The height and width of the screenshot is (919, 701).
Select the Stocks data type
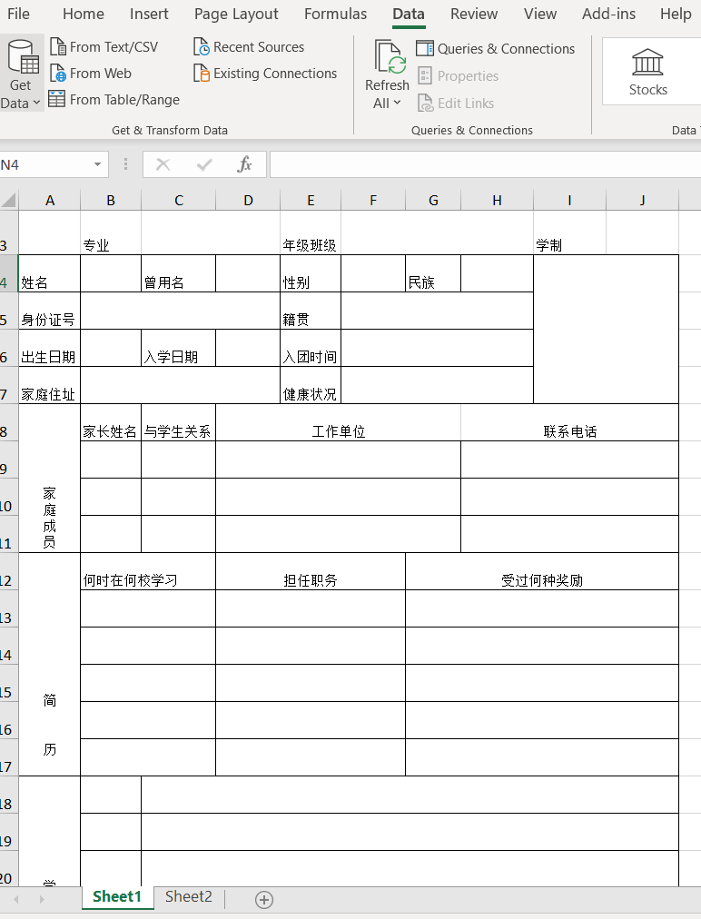(x=647, y=71)
